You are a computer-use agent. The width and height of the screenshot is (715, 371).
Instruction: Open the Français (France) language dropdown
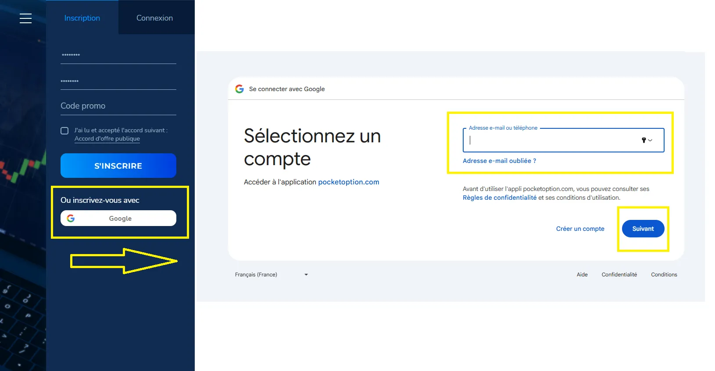coord(272,275)
